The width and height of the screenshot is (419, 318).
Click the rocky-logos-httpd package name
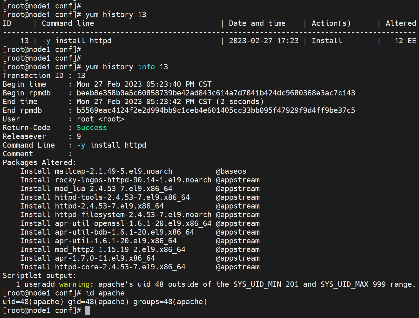133,180
